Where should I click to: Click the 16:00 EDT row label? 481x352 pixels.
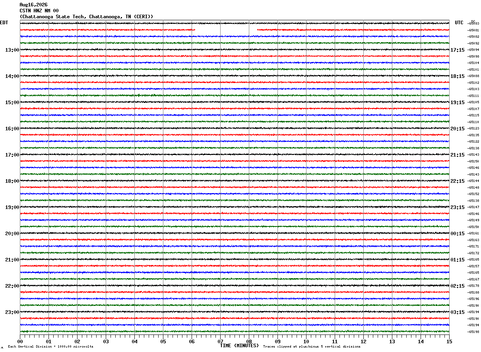pos(12,129)
